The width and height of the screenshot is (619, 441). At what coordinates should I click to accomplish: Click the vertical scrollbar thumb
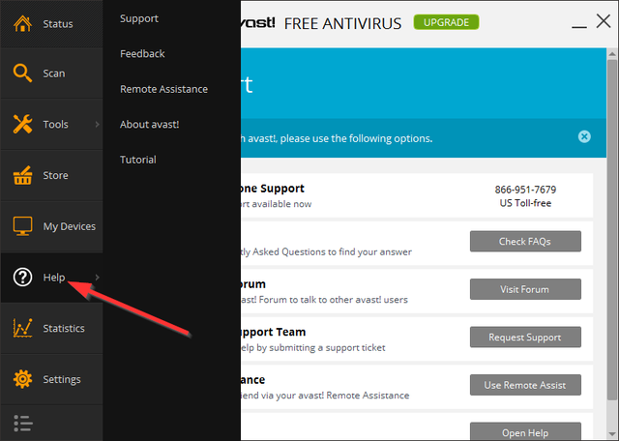pyautogui.click(x=612, y=229)
